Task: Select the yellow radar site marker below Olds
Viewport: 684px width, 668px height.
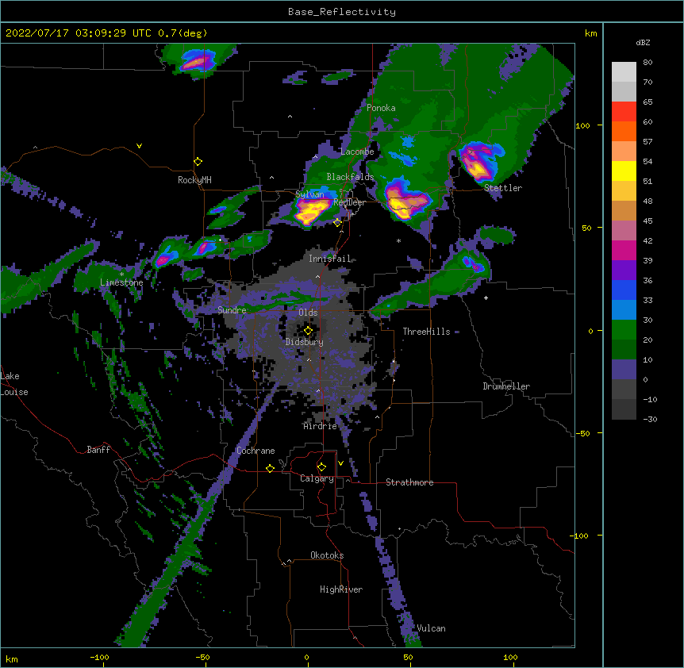Action: pyautogui.click(x=308, y=331)
